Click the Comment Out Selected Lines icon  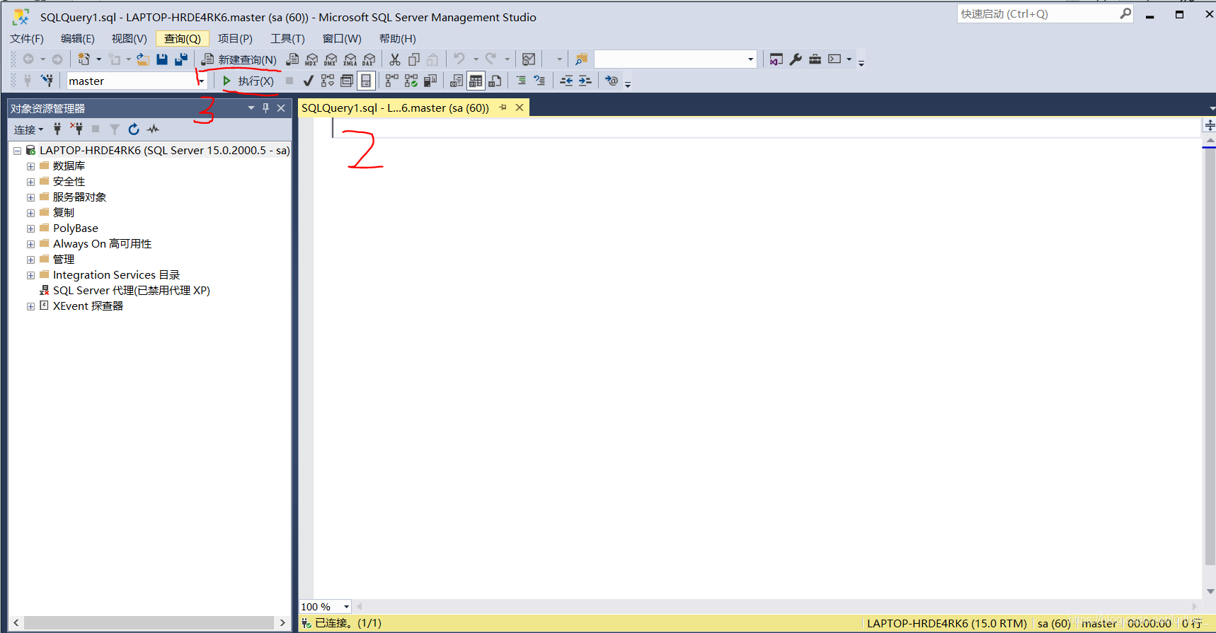[521, 81]
